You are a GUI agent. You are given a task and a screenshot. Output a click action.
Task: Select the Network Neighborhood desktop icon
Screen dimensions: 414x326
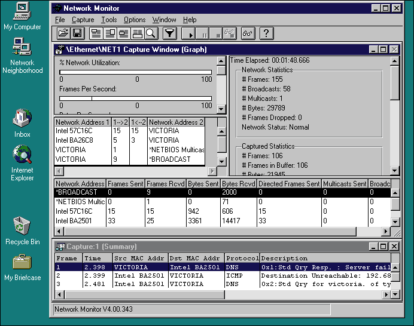click(x=22, y=56)
